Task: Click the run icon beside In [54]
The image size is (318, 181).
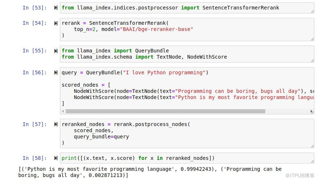Action: tap(56, 23)
